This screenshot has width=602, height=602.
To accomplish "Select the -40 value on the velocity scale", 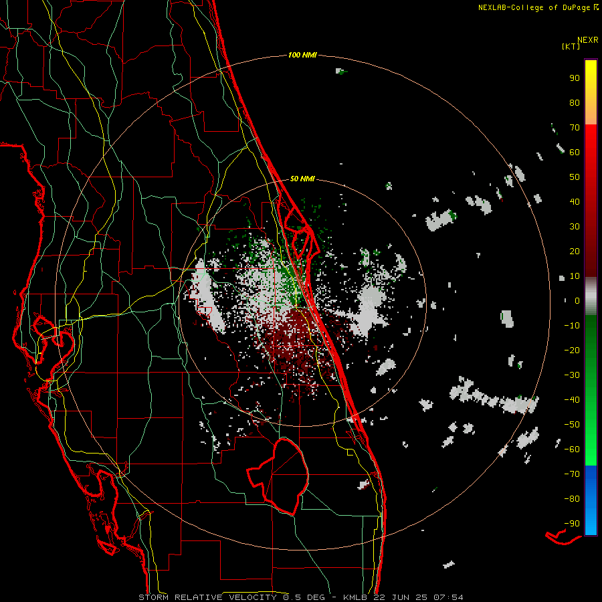I will [572, 400].
